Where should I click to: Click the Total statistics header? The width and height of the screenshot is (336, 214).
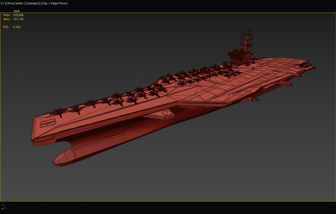pyautogui.click(x=16, y=11)
